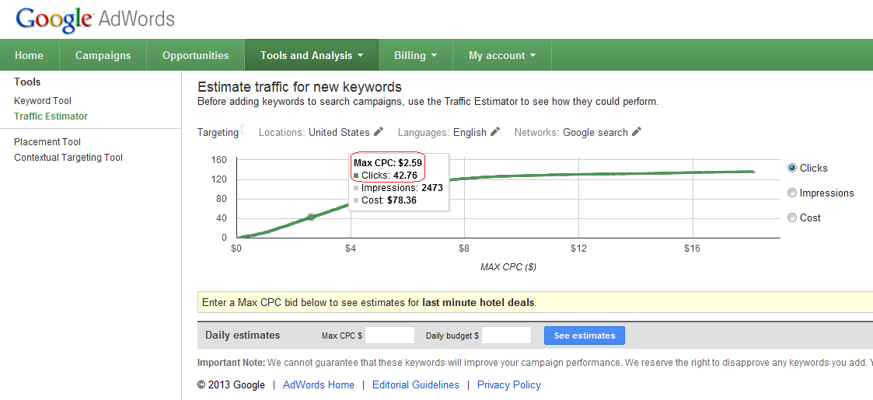Open Traffic Estimator in the sidebar
The height and width of the screenshot is (400, 873).
coord(51,117)
